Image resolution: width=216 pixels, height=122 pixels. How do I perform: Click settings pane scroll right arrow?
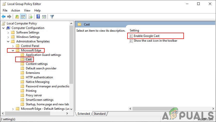[213, 109]
